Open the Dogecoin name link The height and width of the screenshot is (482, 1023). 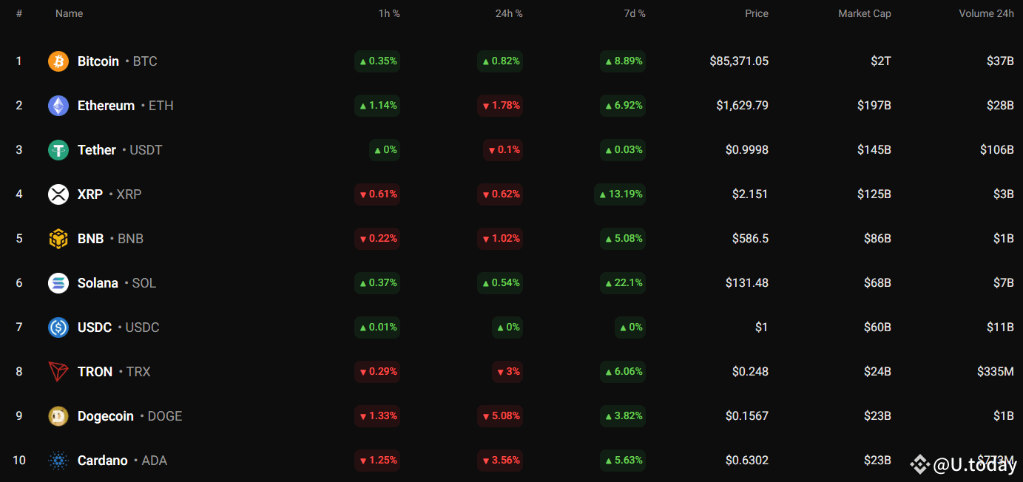pyautogui.click(x=106, y=416)
